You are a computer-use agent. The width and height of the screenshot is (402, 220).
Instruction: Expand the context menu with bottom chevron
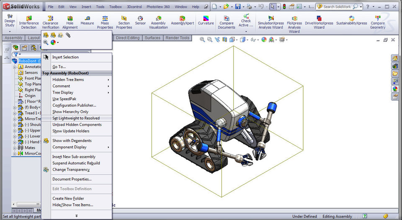pyautogui.click(x=76, y=216)
